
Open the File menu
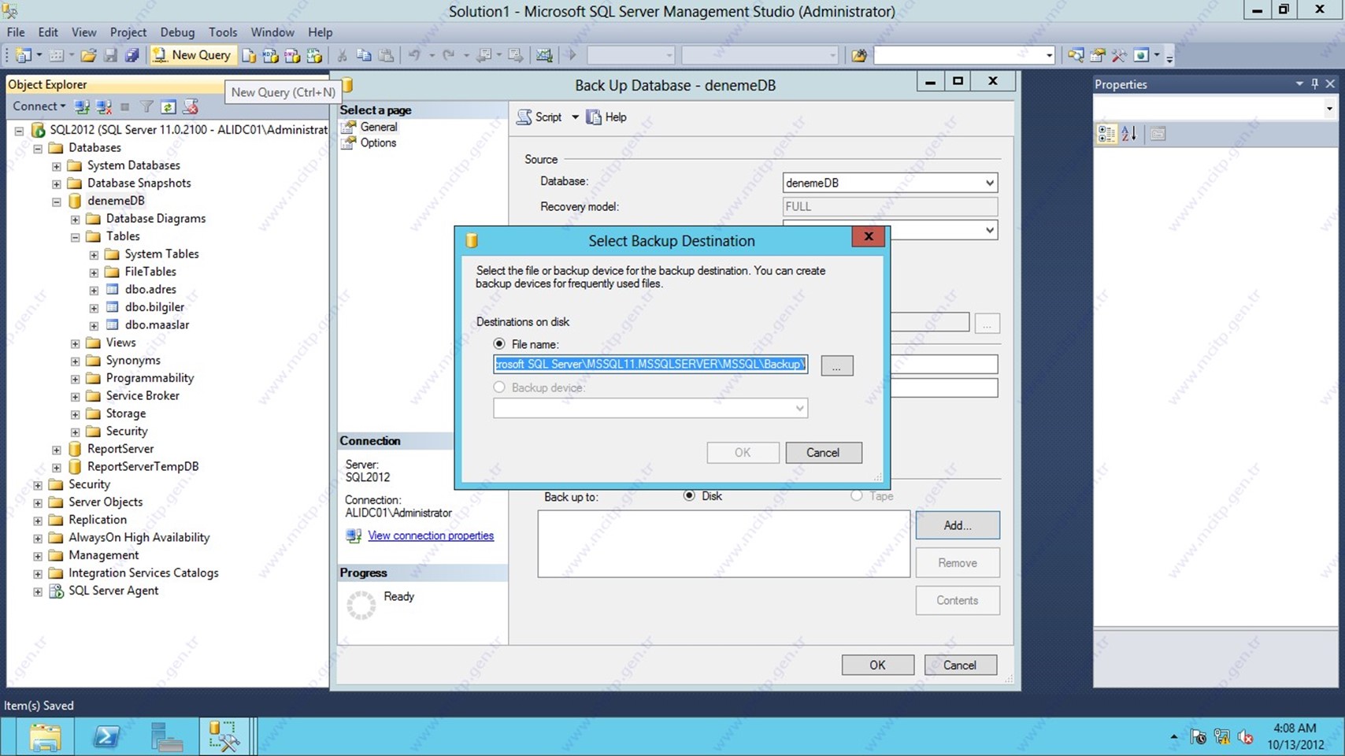pos(16,32)
